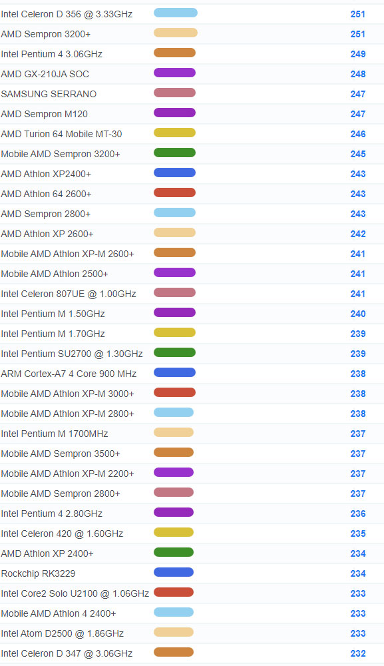This screenshot has height=666, width=384.
Task: Click blue bar for Rockchip RK3229
Action: [x=174, y=571]
